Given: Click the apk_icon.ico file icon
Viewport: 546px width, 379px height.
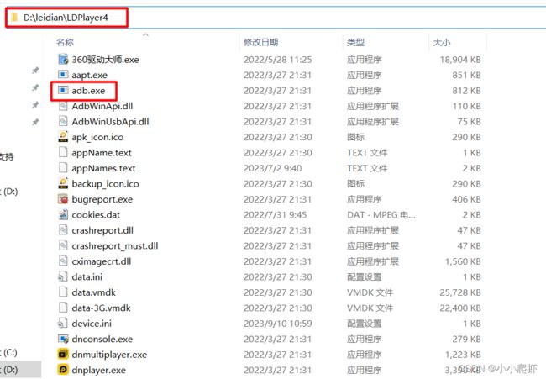Looking at the screenshot, I should pyautogui.click(x=63, y=137).
